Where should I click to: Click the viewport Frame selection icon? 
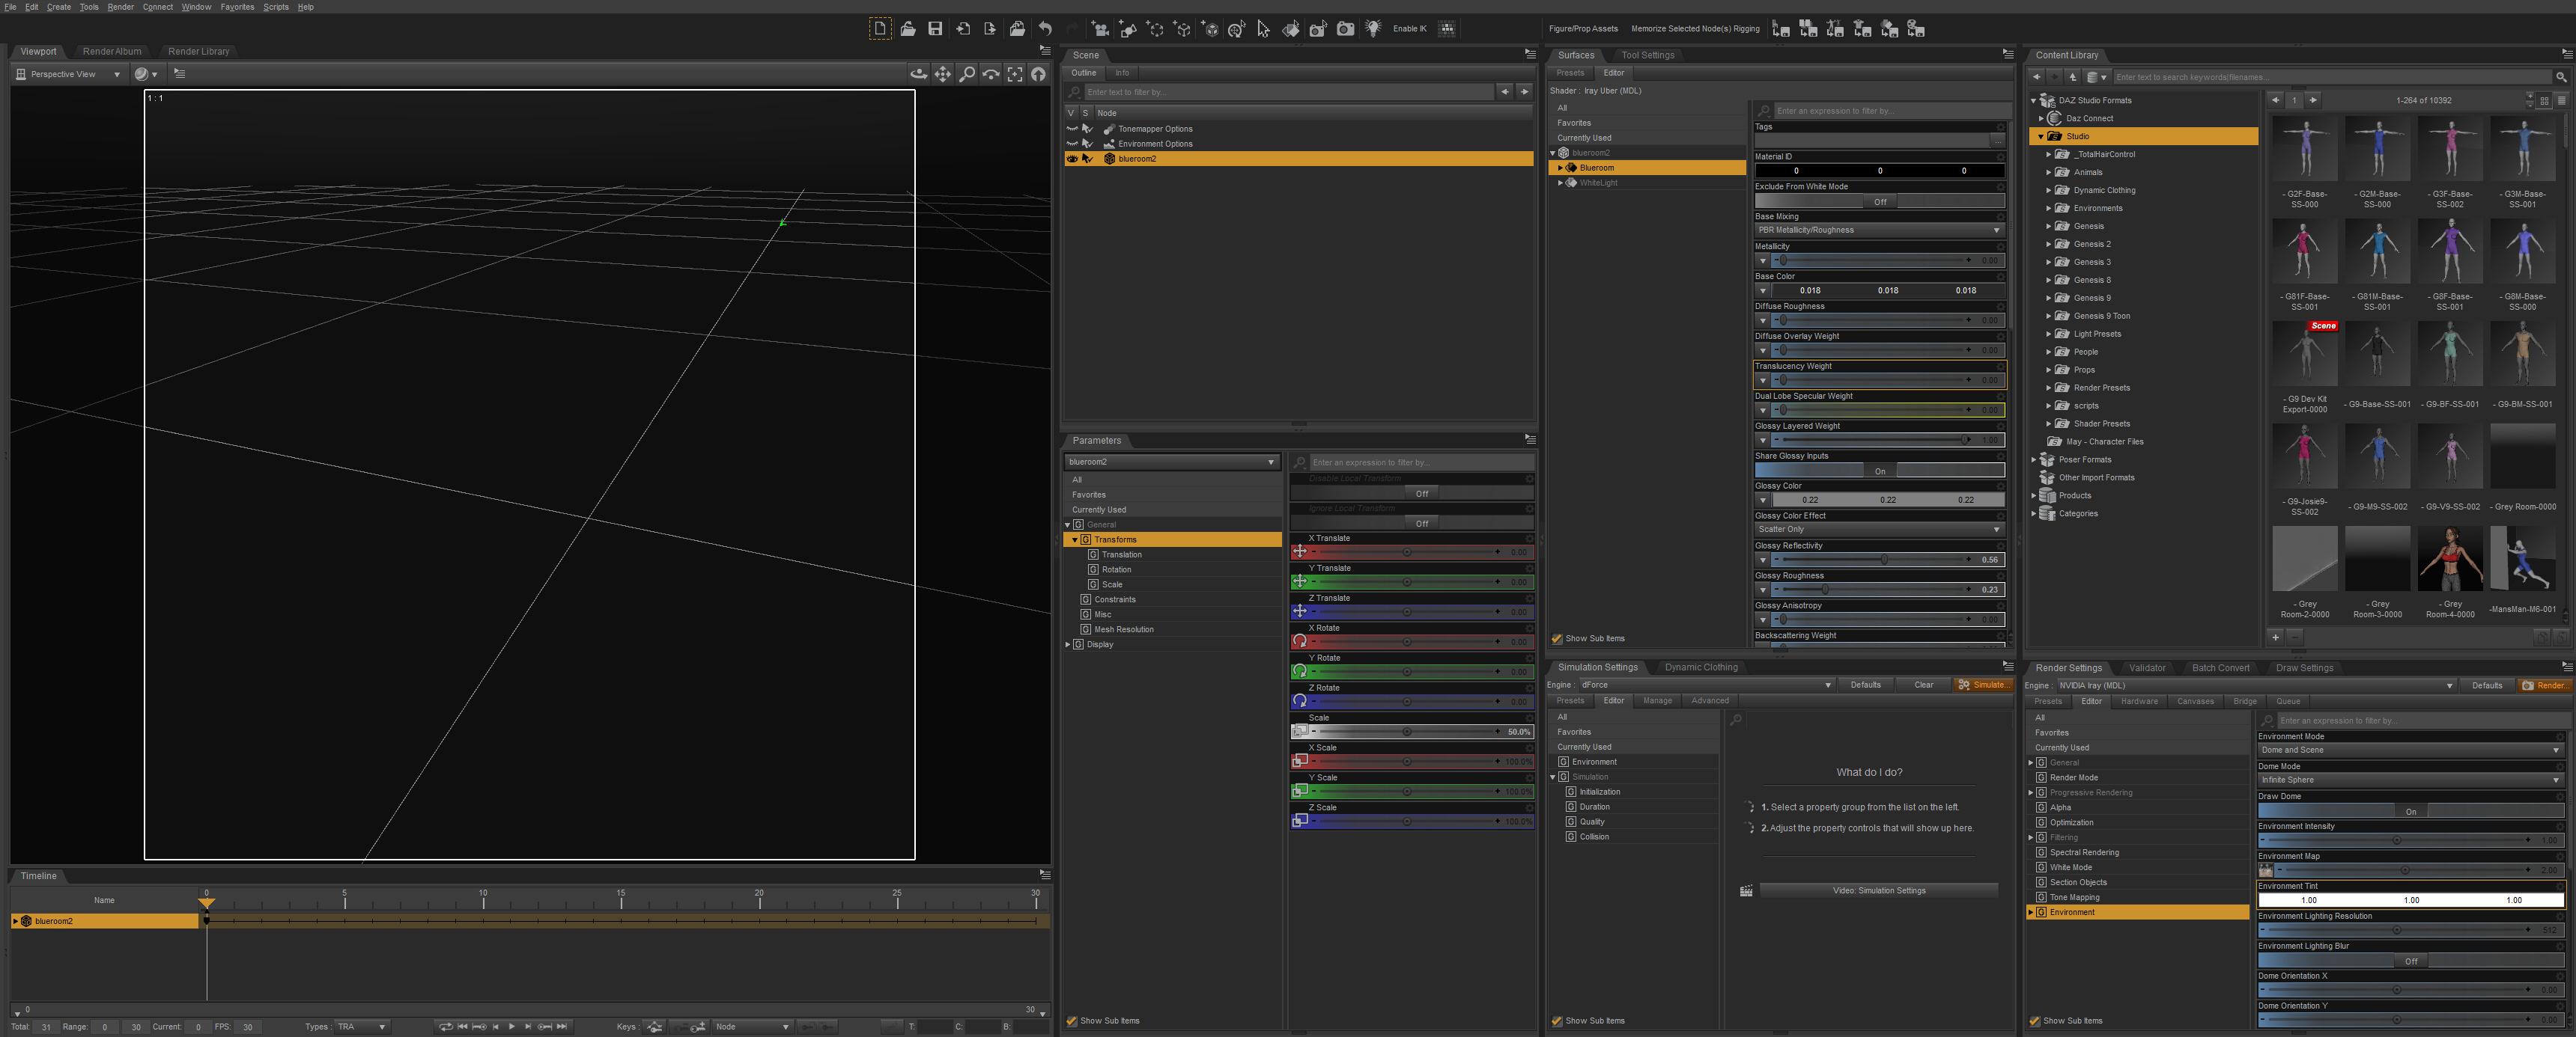pos(1015,74)
